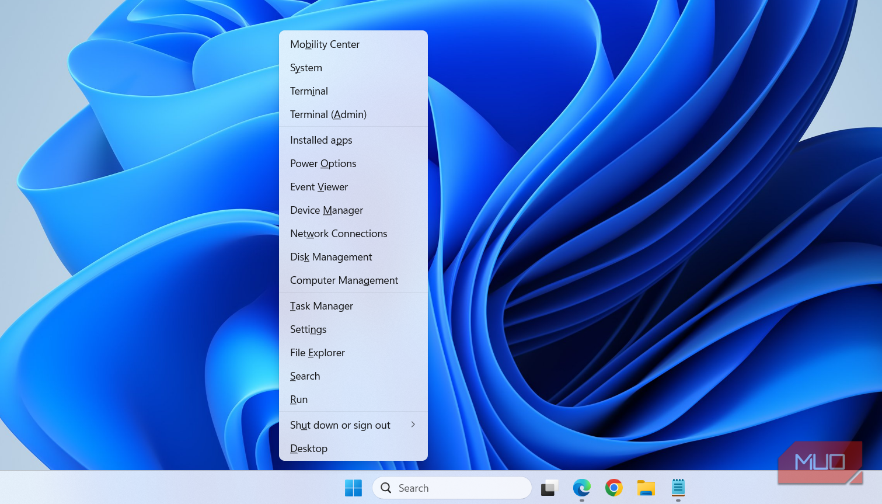Open Task View from the taskbar

coord(549,488)
